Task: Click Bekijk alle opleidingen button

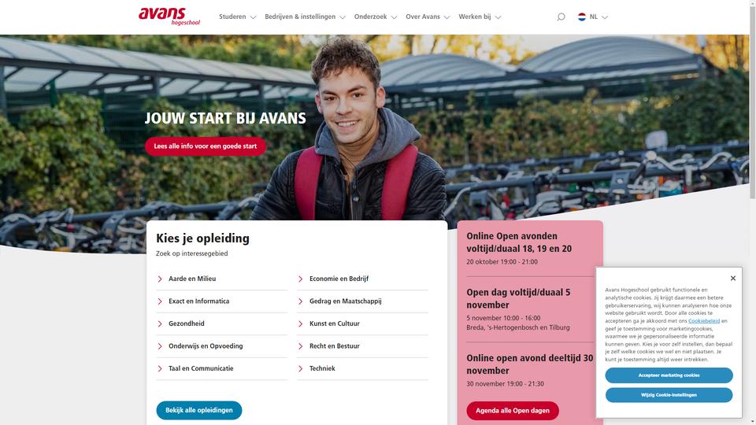Action: [199, 410]
